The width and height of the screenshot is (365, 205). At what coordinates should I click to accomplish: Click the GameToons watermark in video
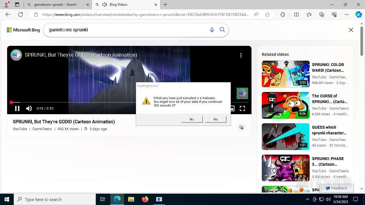pyautogui.click(x=242, y=93)
